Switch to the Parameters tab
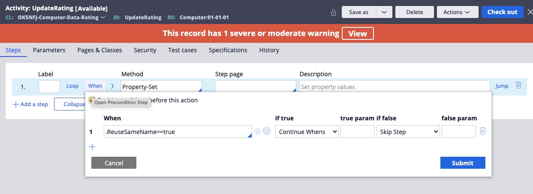This screenshot has height=194, width=533. tap(49, 50)
